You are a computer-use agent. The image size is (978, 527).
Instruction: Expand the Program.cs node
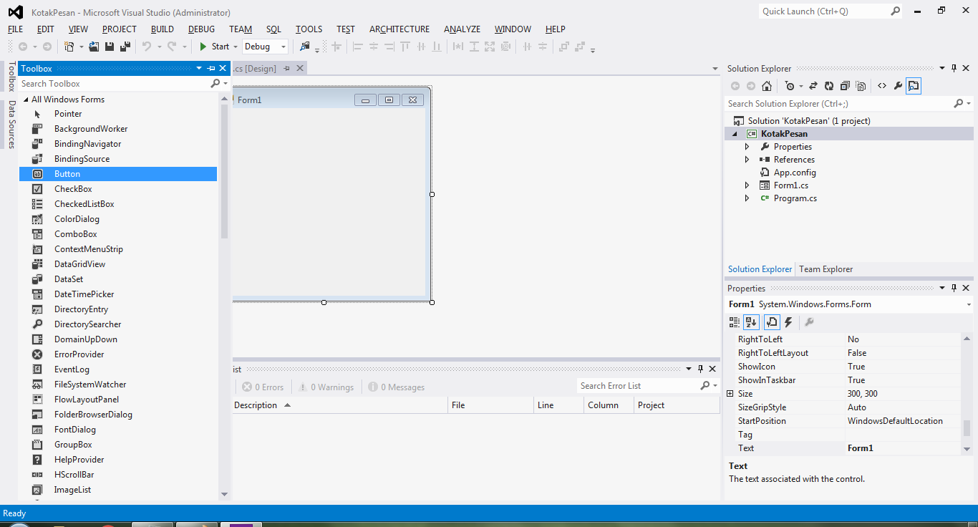pos(747,198)
